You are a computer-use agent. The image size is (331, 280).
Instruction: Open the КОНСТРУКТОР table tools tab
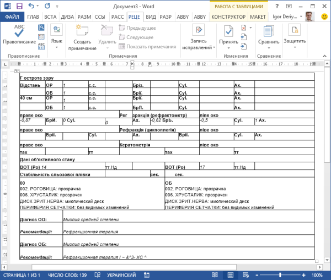pos(228,17)
